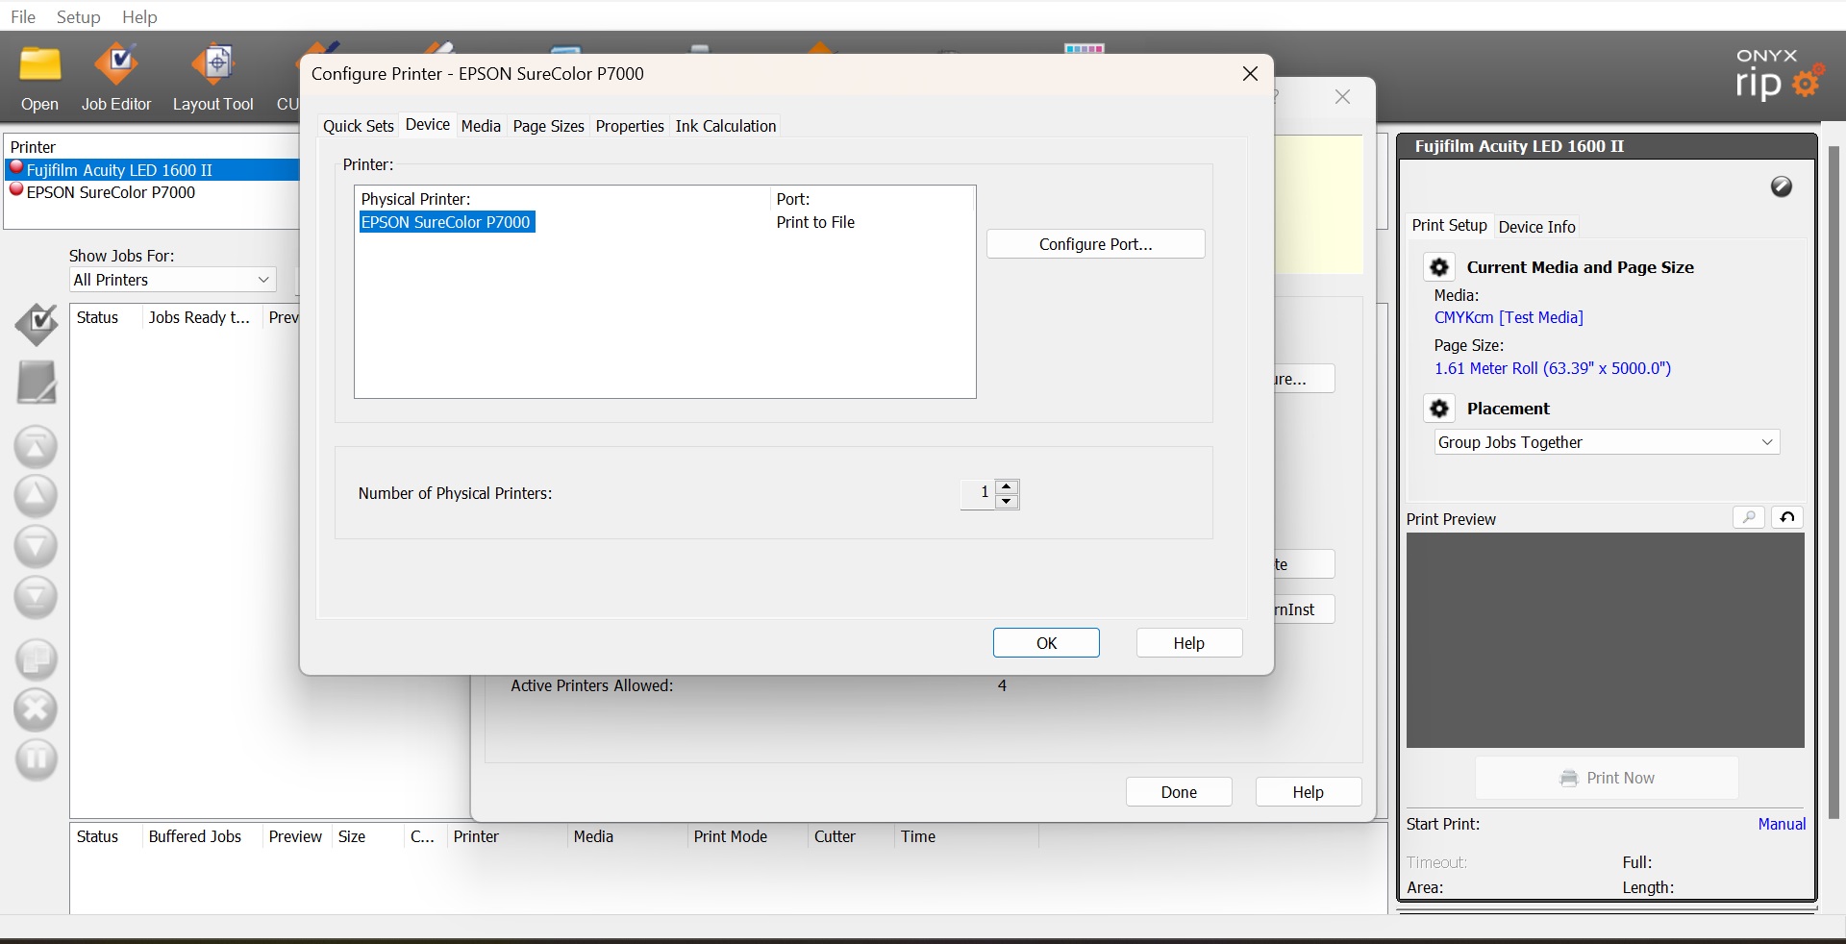Click the gear icon beside Current Media and Page Size

(x=1439, y=267)
